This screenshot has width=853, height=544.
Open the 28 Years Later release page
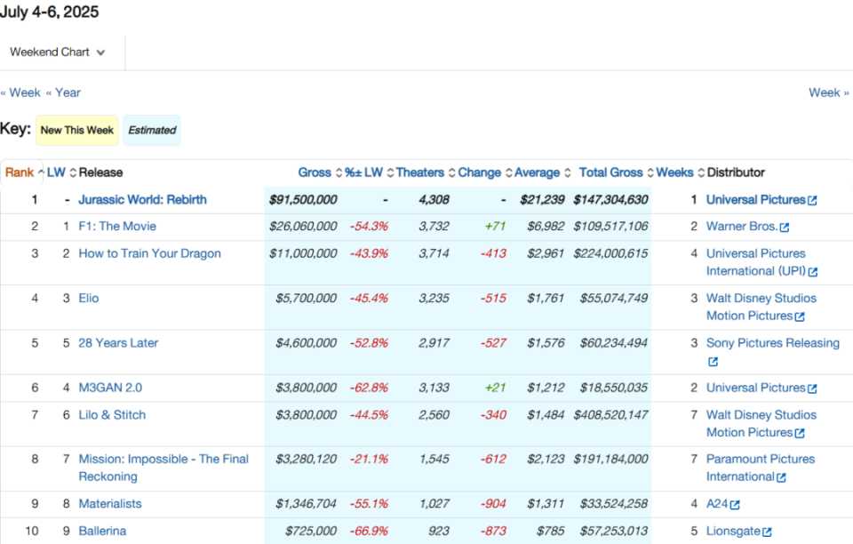click(x=118, y=343)
